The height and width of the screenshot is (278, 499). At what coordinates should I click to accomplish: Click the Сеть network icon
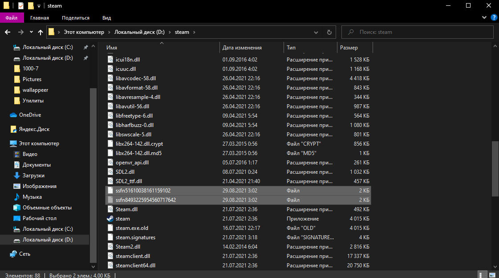13,254
